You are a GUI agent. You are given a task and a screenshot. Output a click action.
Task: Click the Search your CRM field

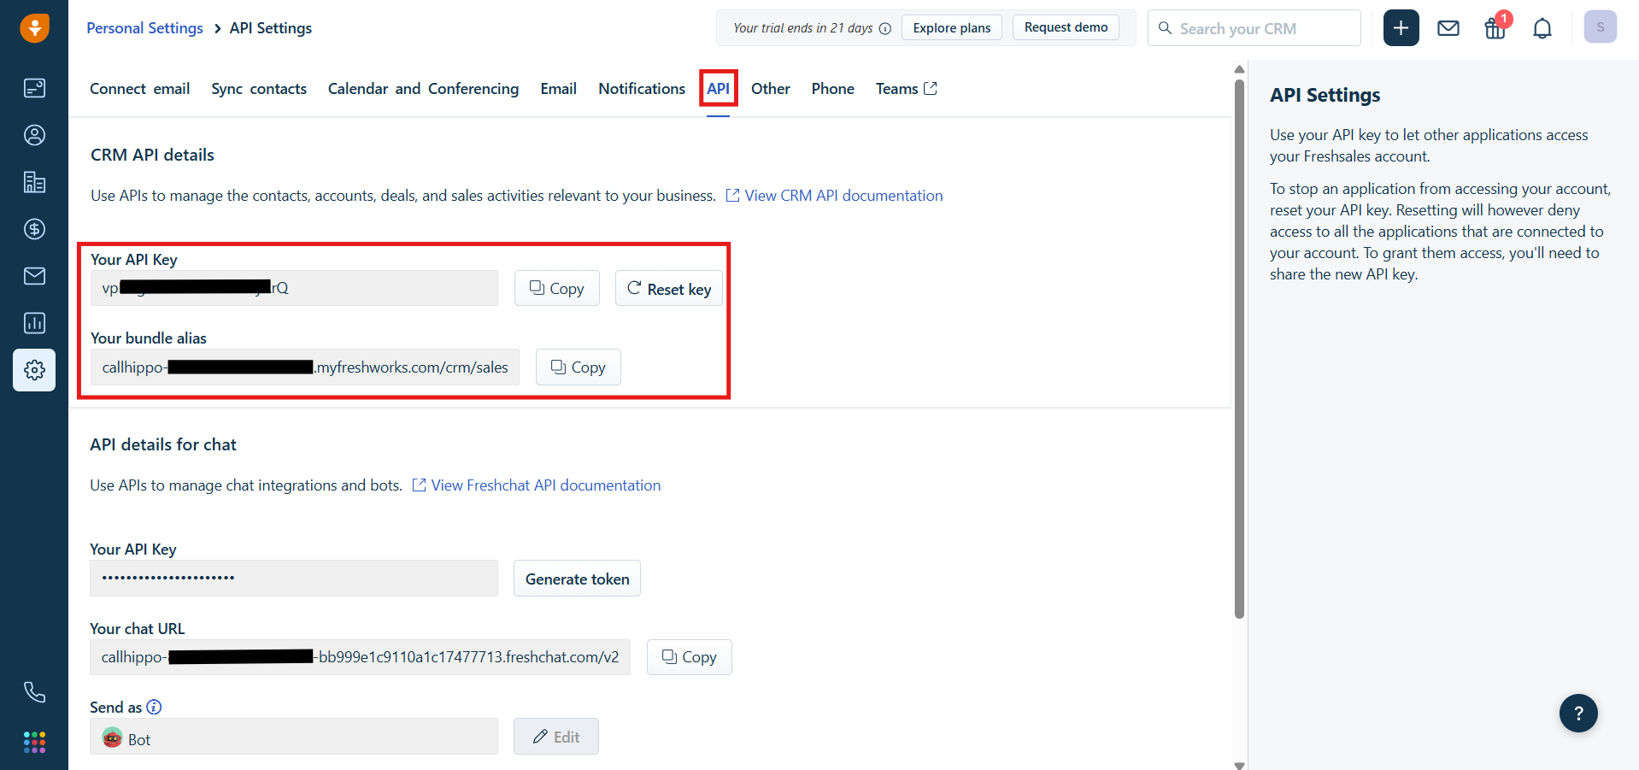click(1254, 28)
